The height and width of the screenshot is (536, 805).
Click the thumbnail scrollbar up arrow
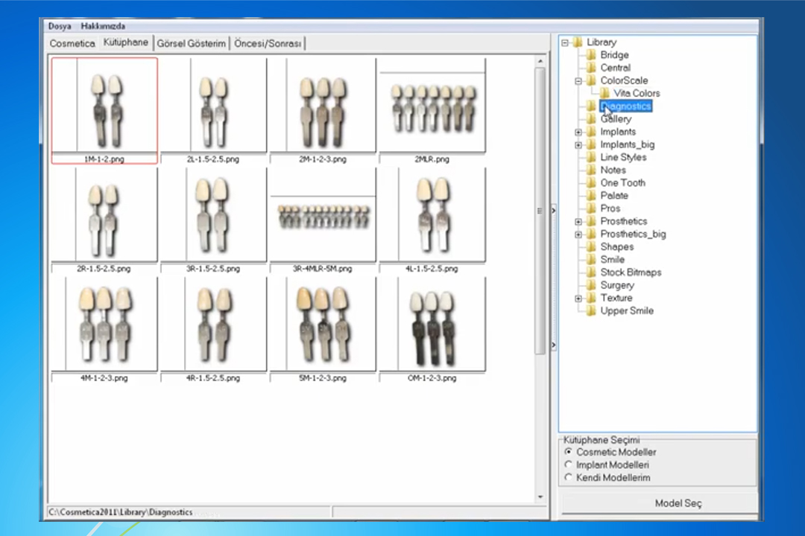[x=540, y=61]
